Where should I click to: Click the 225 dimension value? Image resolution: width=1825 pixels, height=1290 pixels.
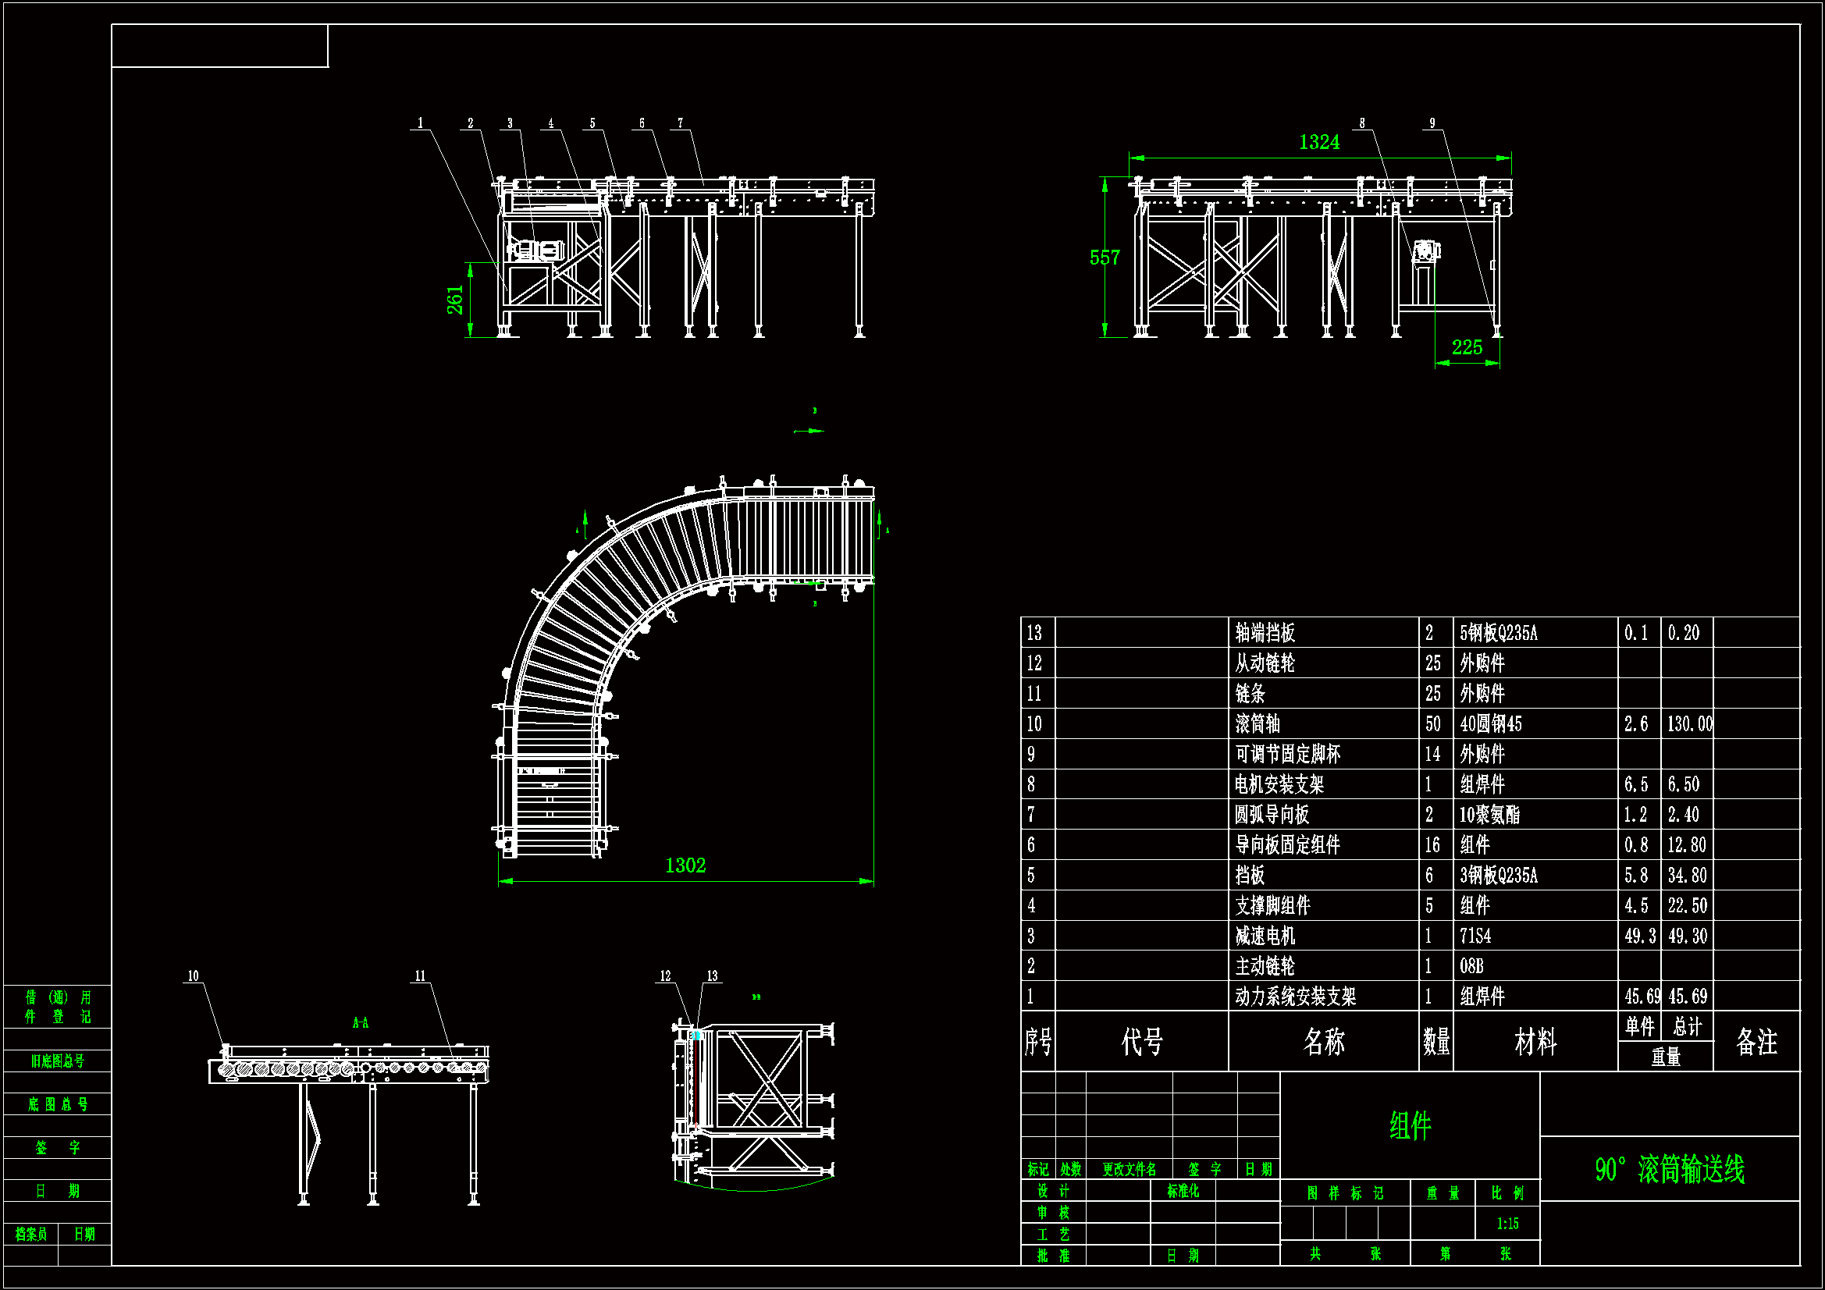(x=1467, y=347)
